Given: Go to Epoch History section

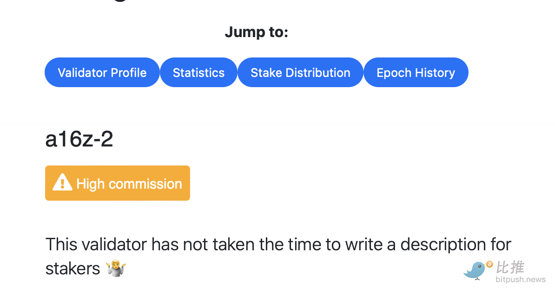Looking at the screenshot, I should point(416,73).
